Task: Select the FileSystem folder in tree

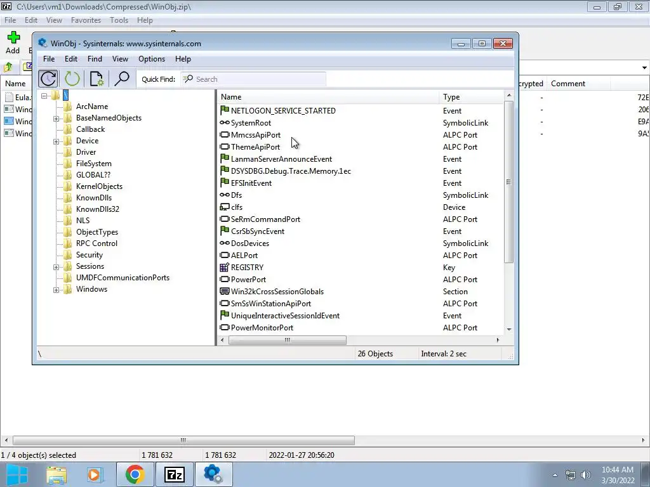Action: pos(94,164)
